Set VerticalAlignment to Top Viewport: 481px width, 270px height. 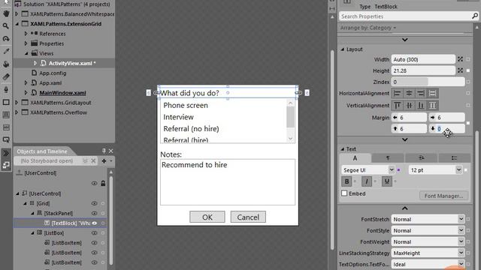(398, 105)
